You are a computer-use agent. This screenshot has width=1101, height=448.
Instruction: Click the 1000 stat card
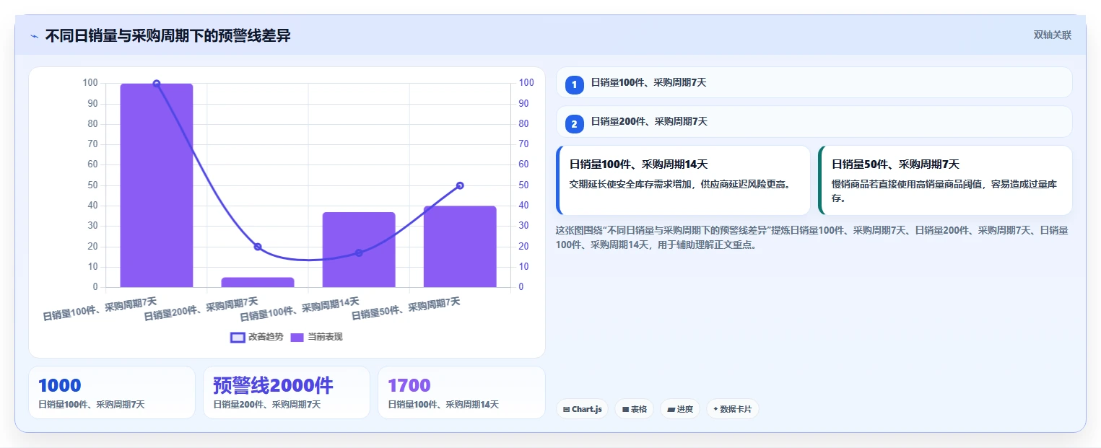[x=112, y=392]
